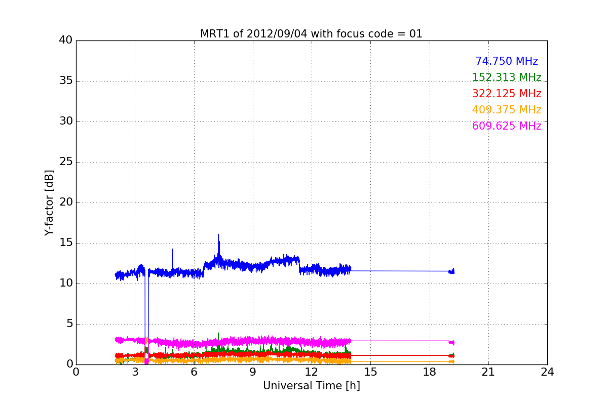This screenshot has width=608, height=405.
Task: Click x-axis tick label 3
Action: pyautogui.click(x=135, y=372)
